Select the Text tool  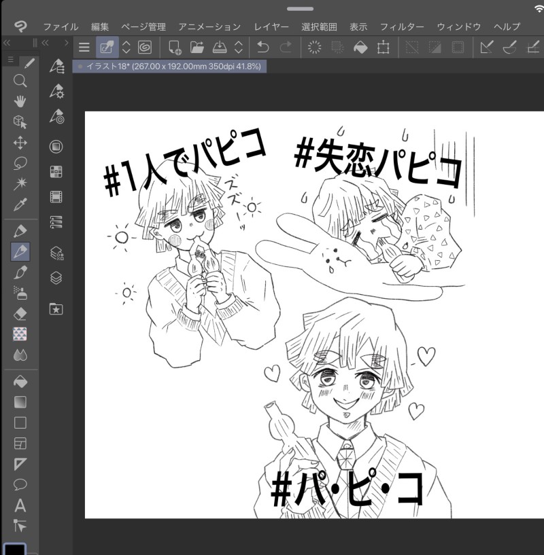coord(20,505)
